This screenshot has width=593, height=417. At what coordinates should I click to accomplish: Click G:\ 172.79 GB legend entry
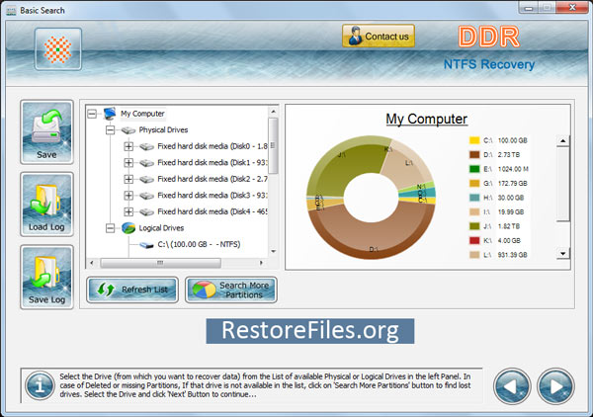pyautogui.click(x=498, y=184)
